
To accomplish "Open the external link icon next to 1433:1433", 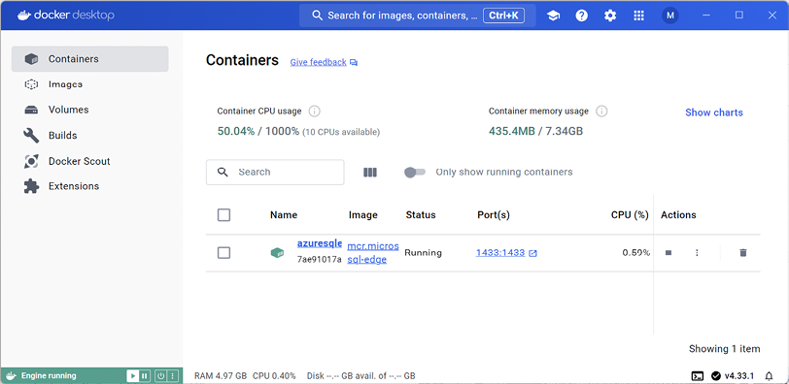I will pos(532,253).
